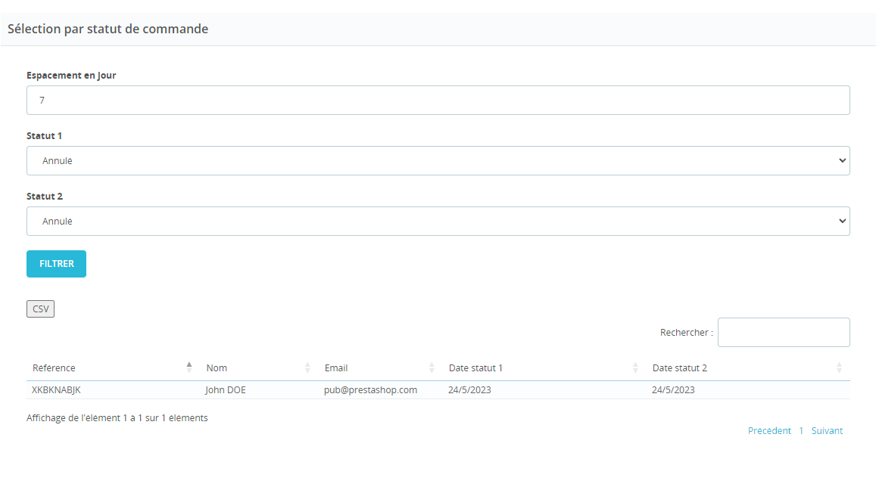Go to previous page via Précédent
This screenshot has height=490, width=876.
click(x=769, y=431)
